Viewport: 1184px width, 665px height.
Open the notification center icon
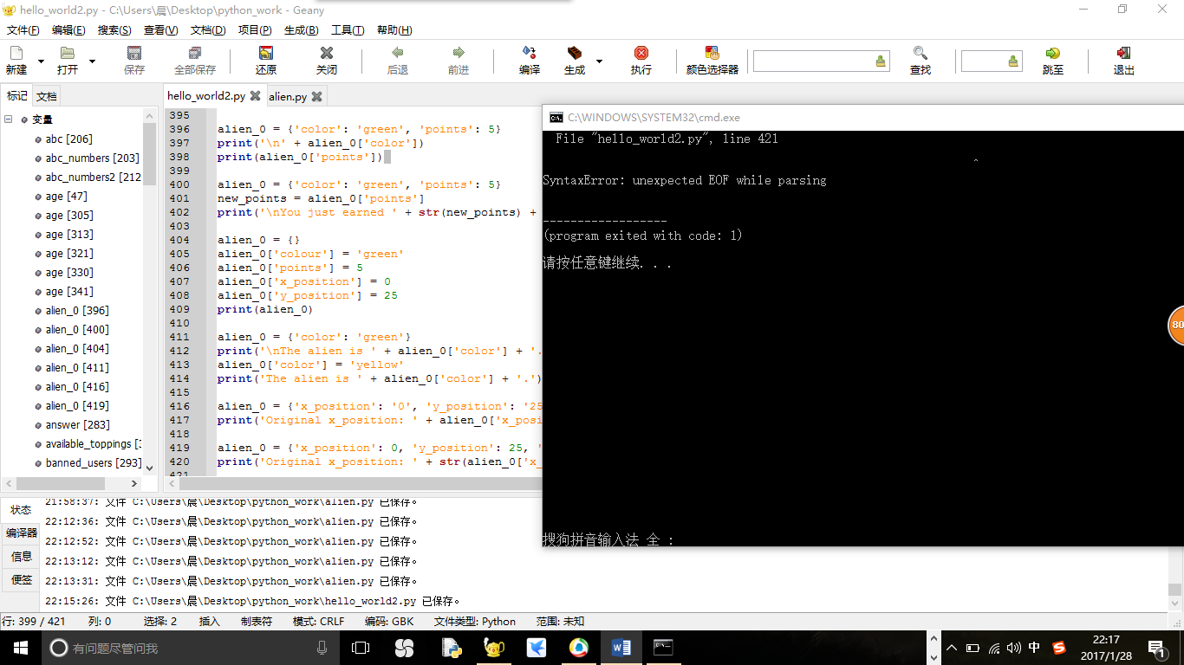tap(1155, 648)
